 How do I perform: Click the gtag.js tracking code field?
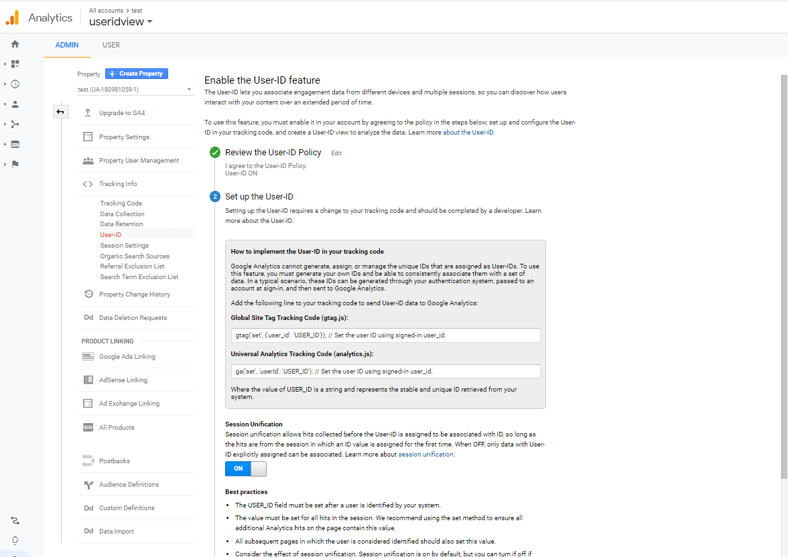pos(385,335)
